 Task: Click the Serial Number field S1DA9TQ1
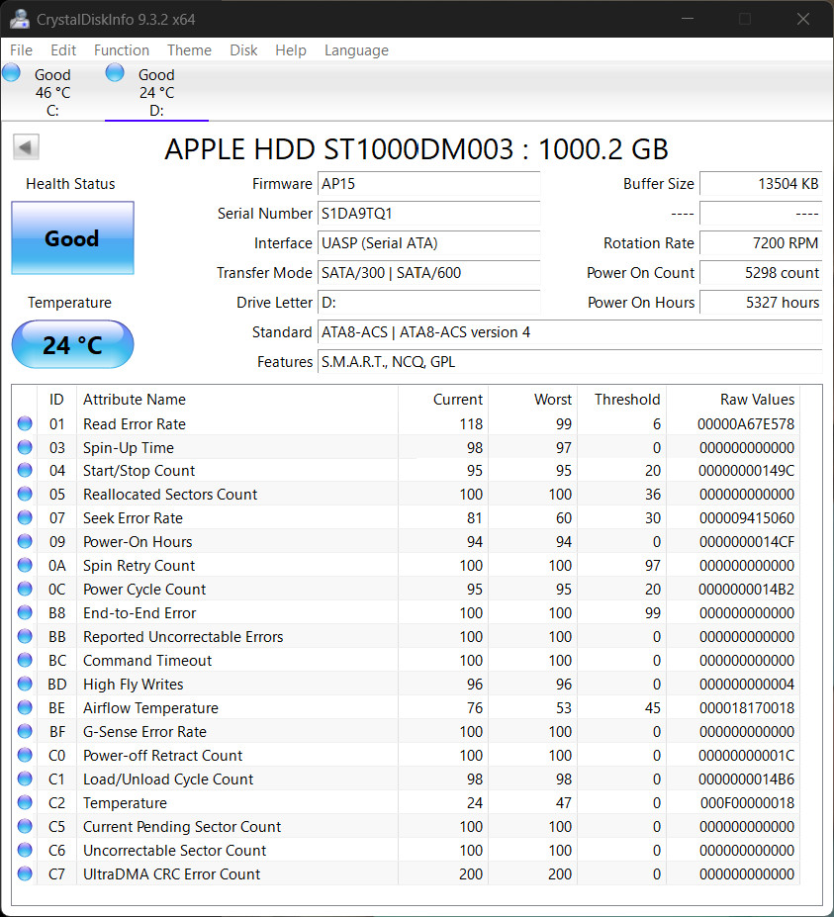[x=428, y=214]
